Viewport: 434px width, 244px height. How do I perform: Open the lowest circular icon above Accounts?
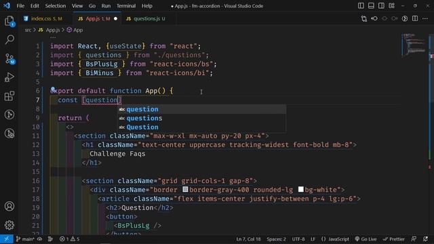point(9,134)
